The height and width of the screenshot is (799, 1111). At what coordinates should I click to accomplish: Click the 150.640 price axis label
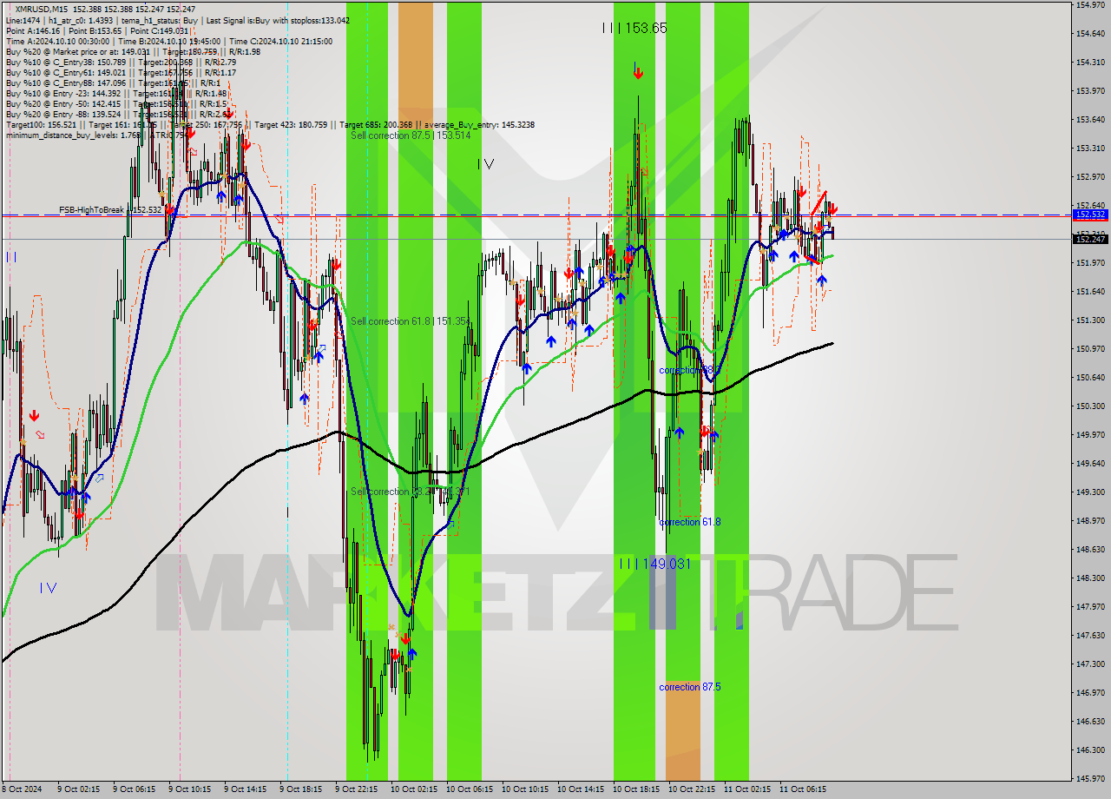pos(1091,377)
